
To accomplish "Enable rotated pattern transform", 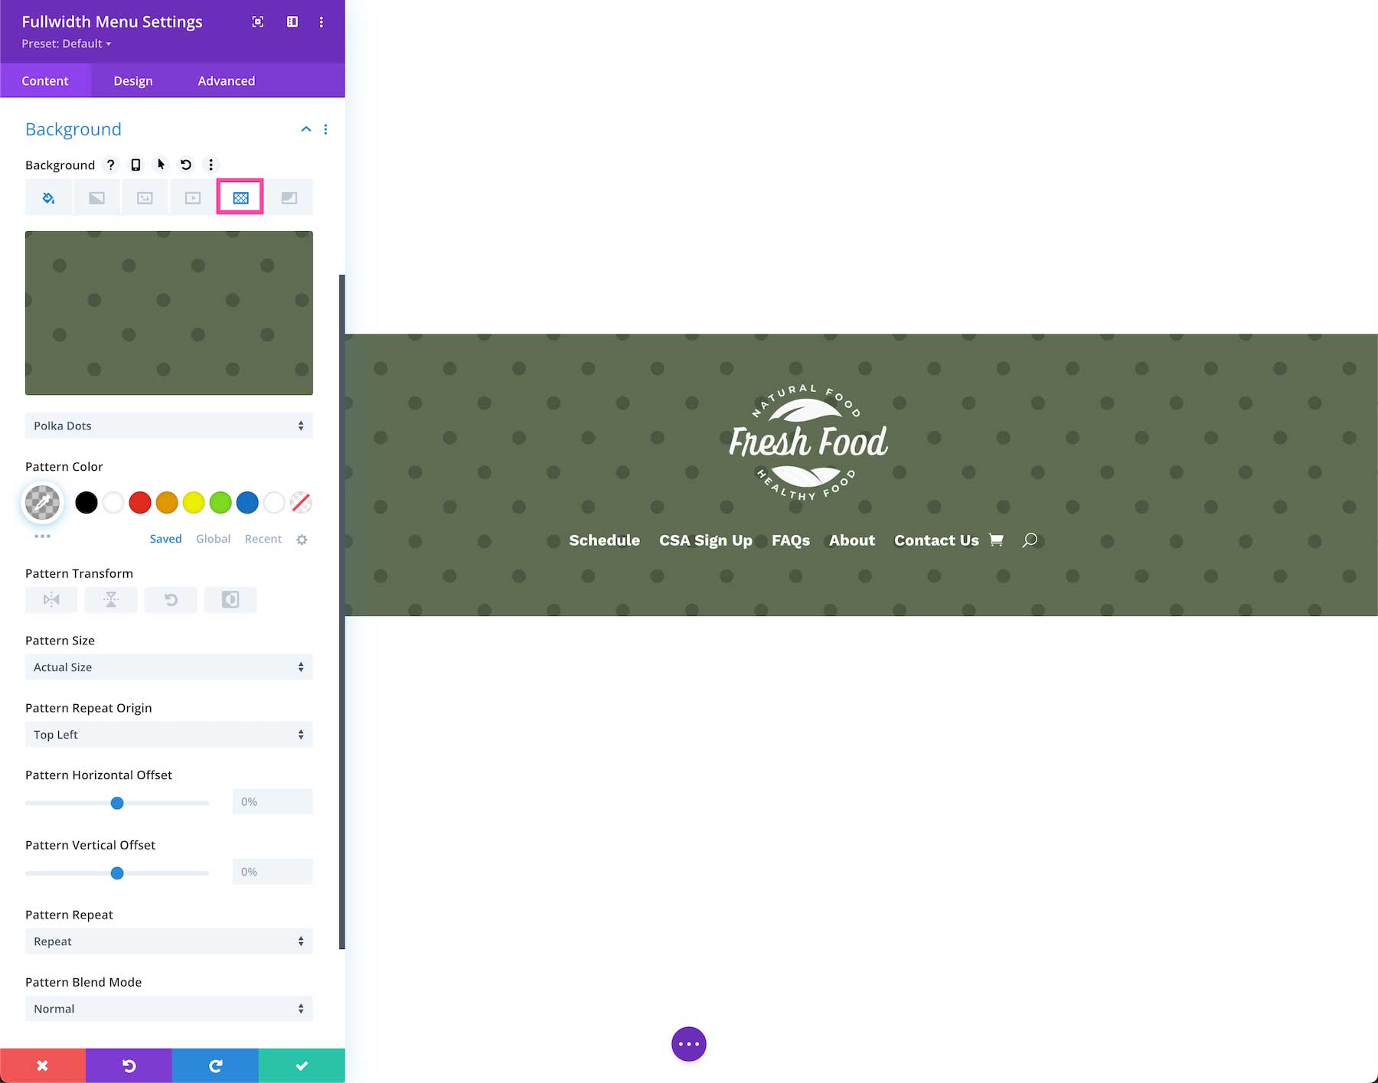I will [x=170, y=599].
